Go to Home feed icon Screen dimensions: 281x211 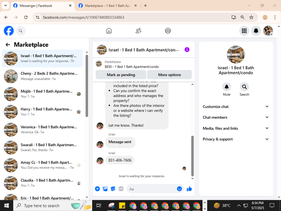[109, 31]
